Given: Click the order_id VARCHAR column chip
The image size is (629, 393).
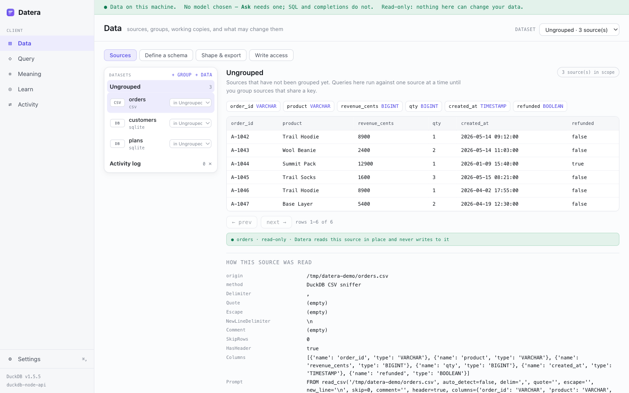Looking at the screenshot, I should 253,106.
